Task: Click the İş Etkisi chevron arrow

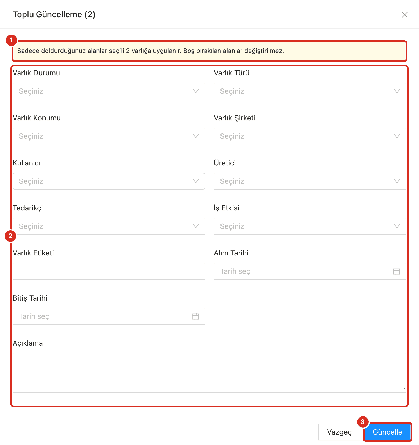Action: tap(397, 226)
